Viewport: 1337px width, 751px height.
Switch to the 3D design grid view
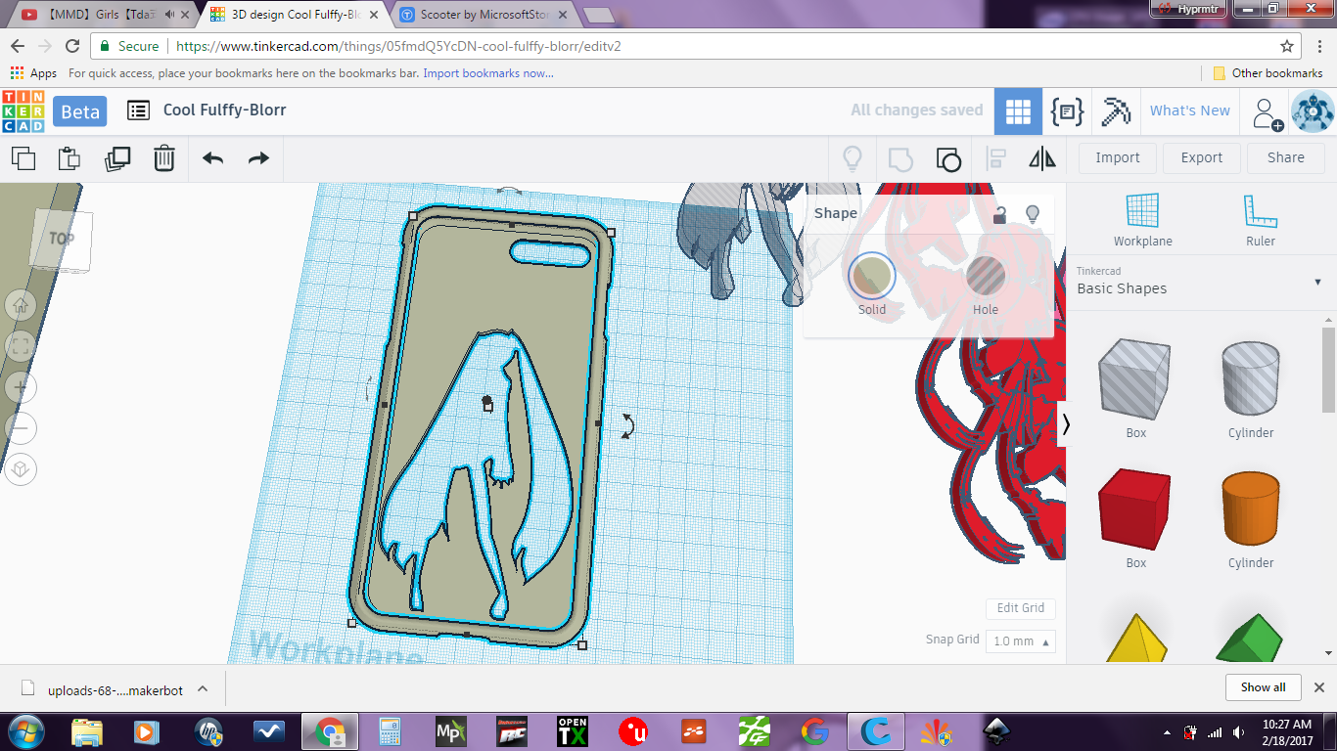pyautogui.click(x=1018, y=111)
